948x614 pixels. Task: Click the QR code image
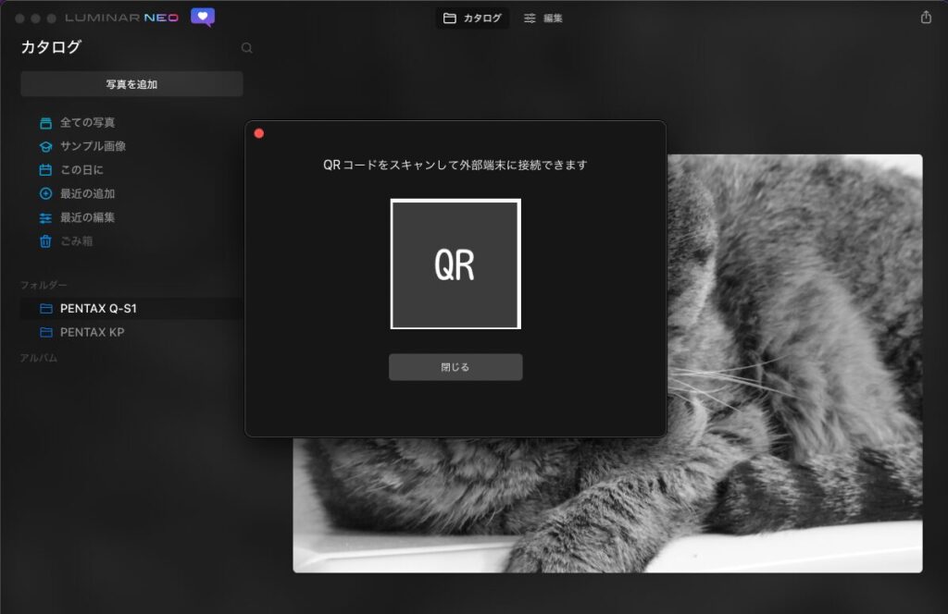tap(455, 264)
